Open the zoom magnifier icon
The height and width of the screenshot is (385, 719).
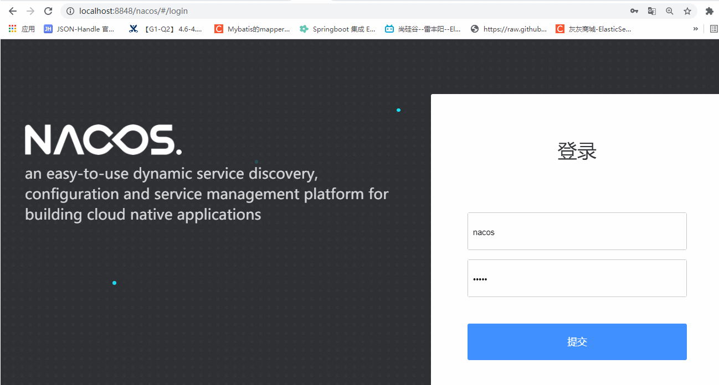(x=670, y=11)
